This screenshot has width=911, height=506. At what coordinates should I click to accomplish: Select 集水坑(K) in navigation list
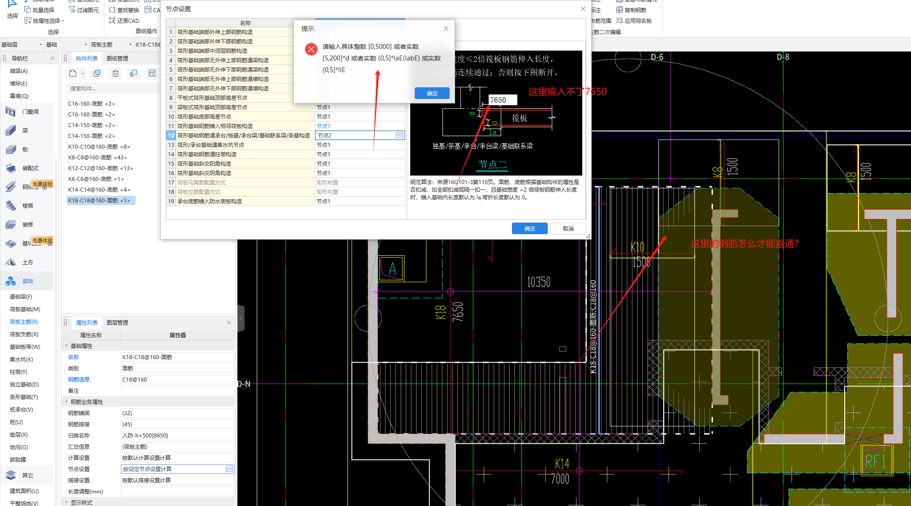(21, 359)
